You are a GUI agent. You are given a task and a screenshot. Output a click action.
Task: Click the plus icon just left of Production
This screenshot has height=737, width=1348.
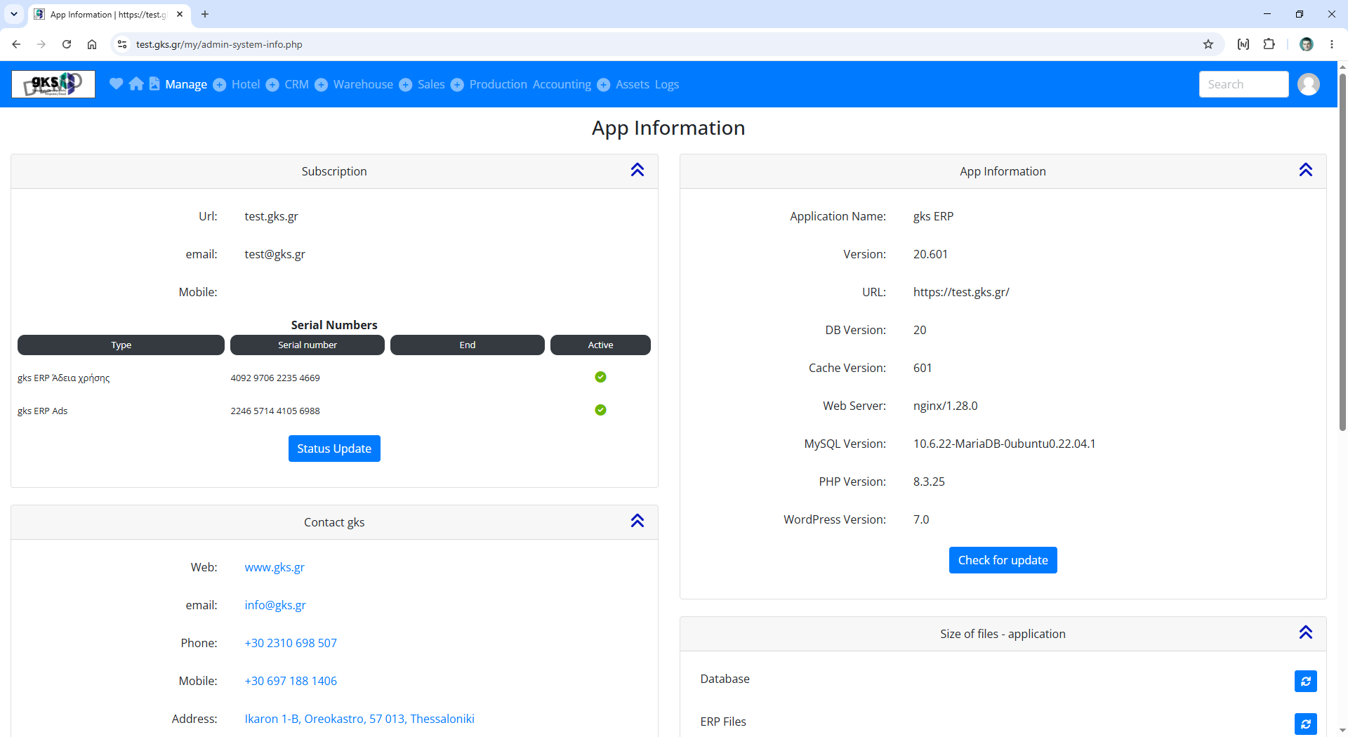(x=457, y=85)
